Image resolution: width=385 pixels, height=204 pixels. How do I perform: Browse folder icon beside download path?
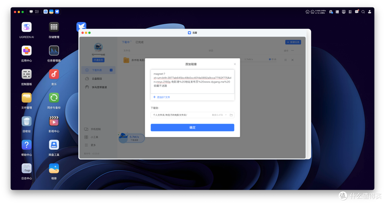click(231, 115)
